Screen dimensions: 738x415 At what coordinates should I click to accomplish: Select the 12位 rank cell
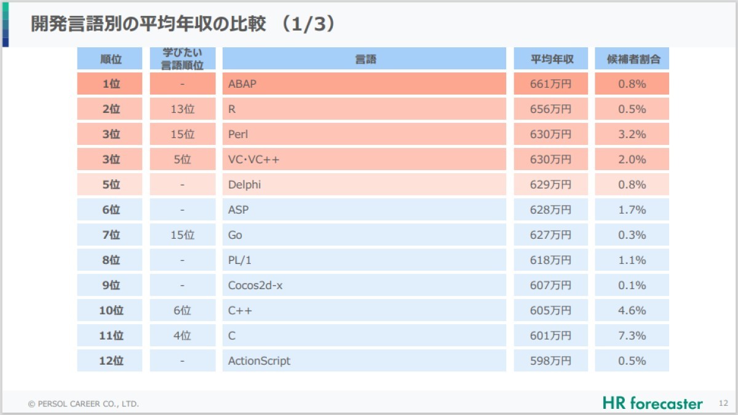[109, 360]
